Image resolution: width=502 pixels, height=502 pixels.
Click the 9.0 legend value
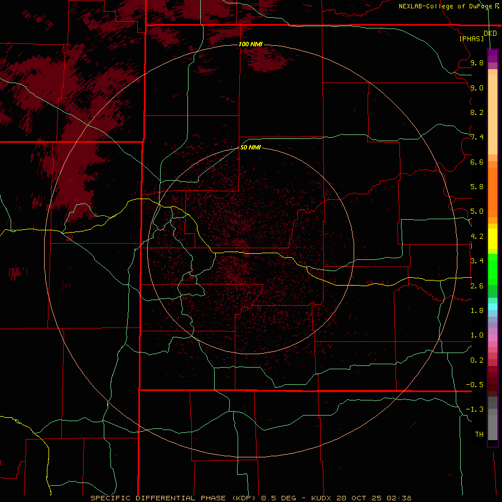tap(477, 88)
